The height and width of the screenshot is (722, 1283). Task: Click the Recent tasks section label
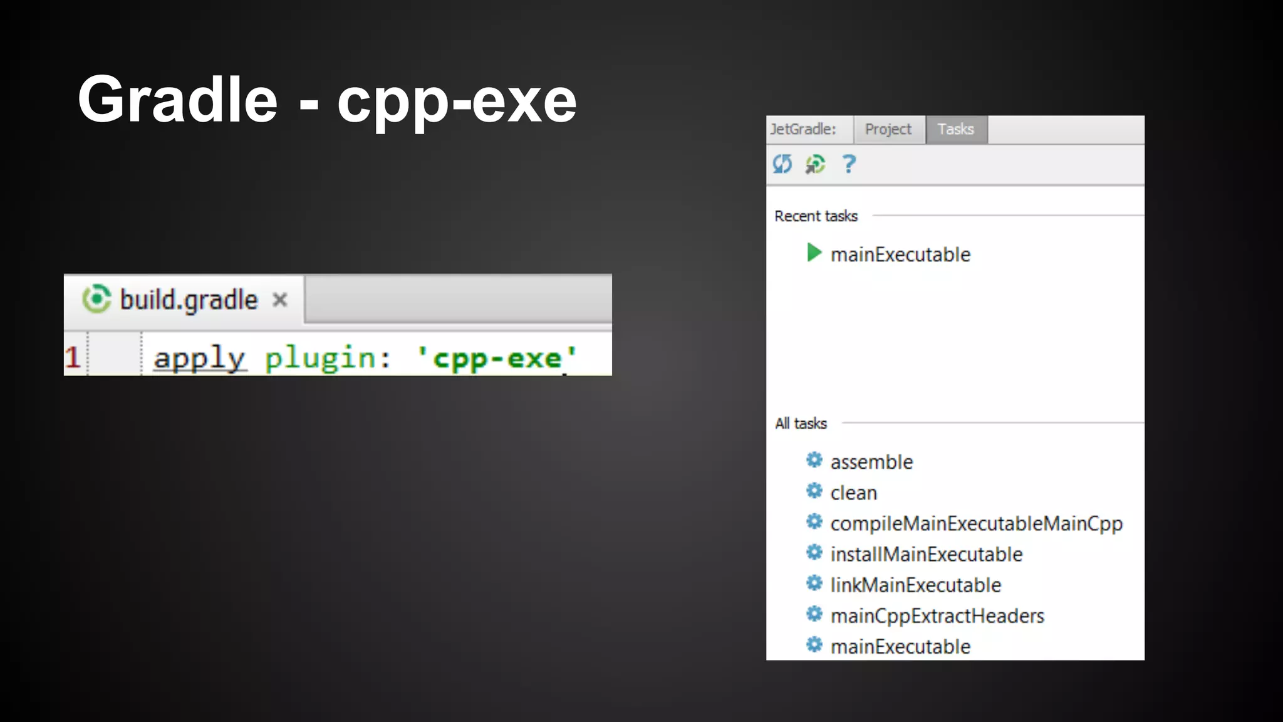816,216
